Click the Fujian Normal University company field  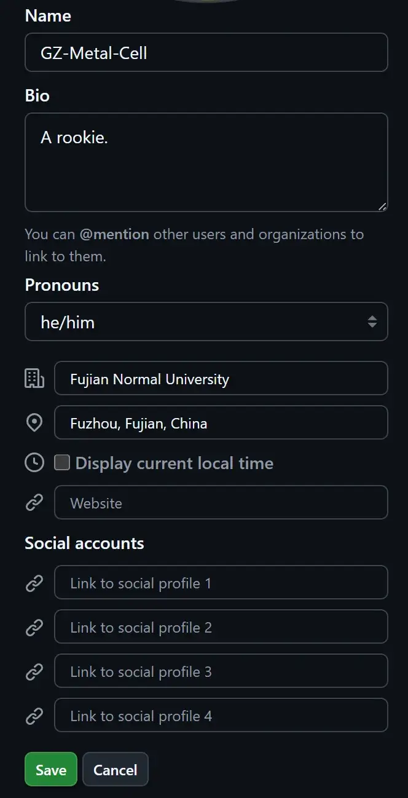coord(221,379)
